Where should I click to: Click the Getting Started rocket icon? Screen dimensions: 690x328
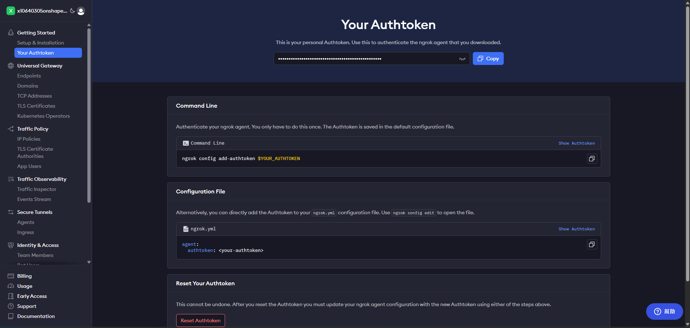pos(11,33)
